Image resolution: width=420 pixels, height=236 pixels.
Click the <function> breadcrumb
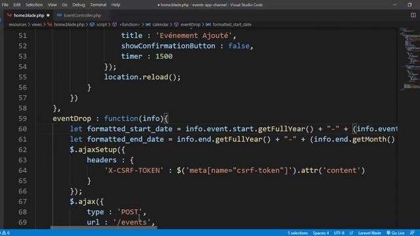pos(129,24)
